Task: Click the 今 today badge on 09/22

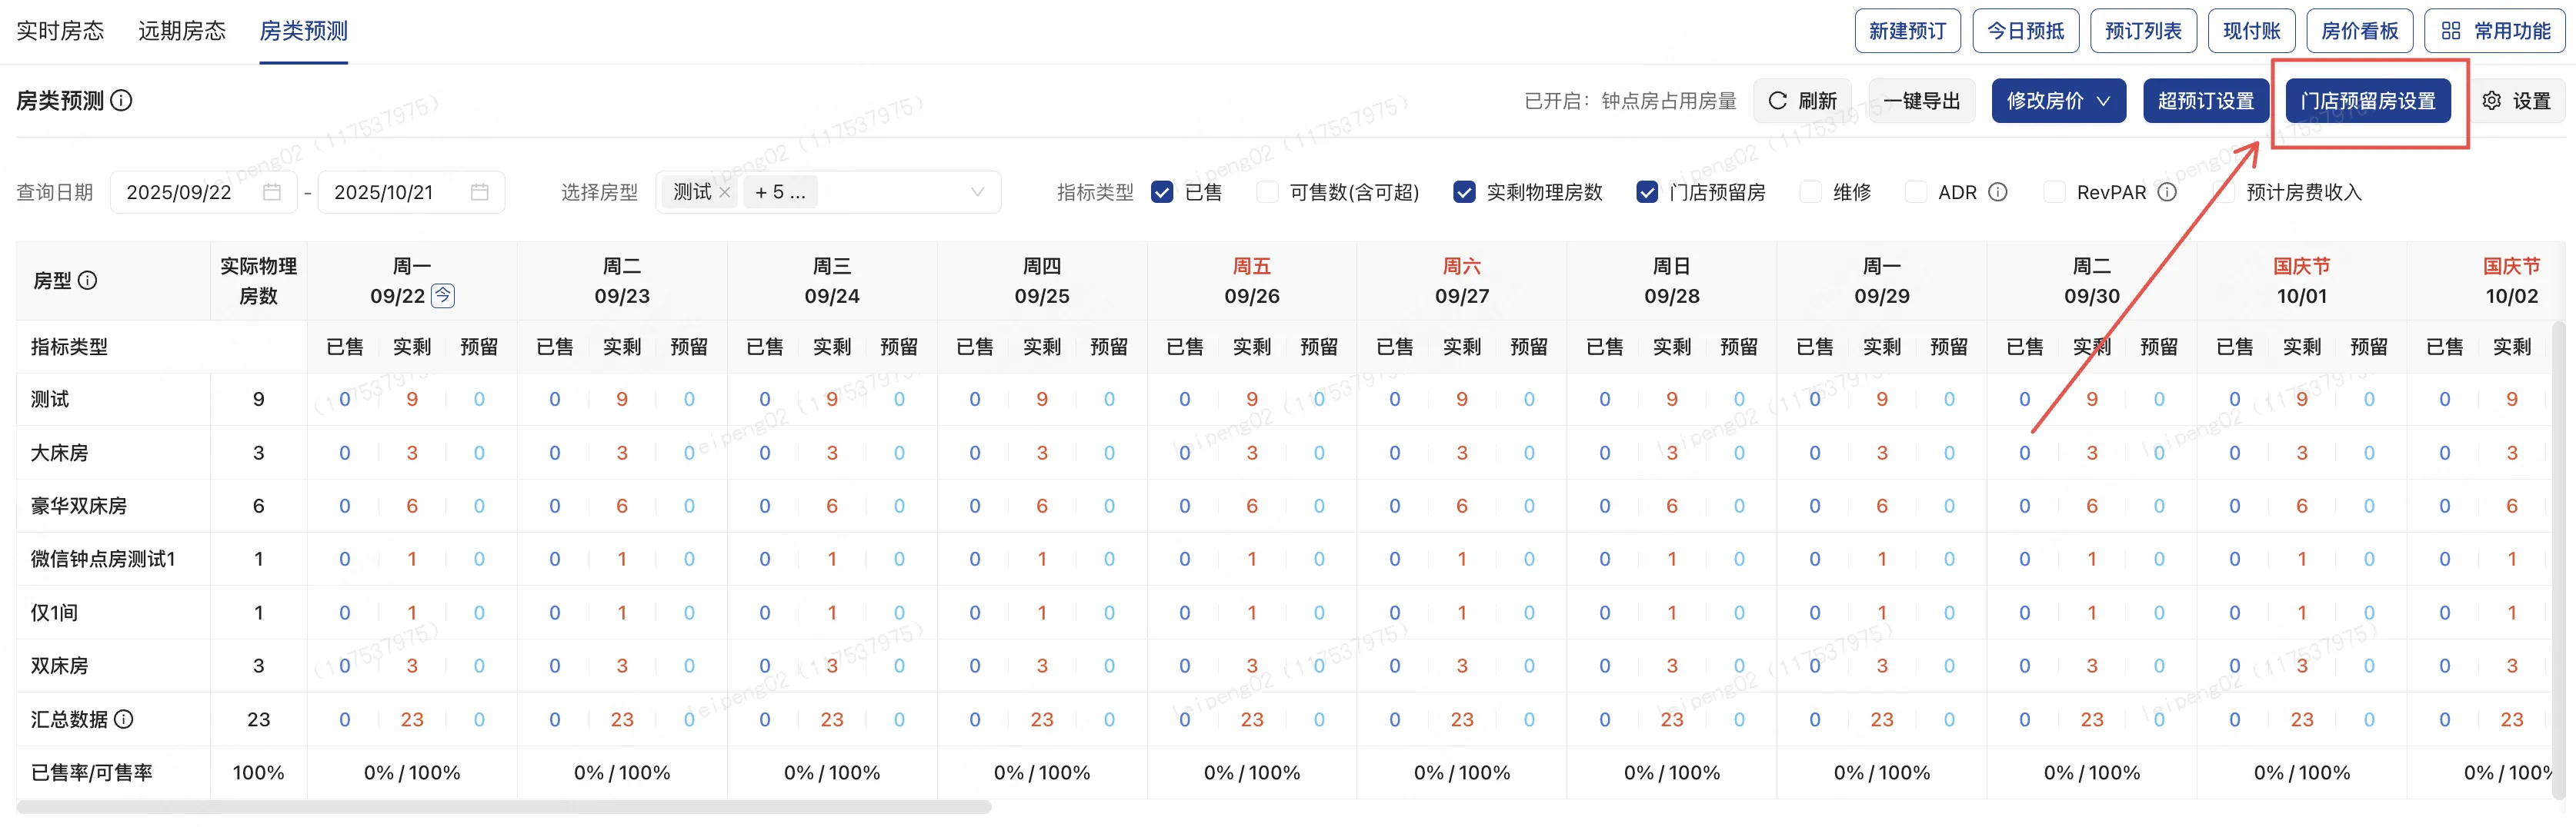Action: (x=443, y=296)
